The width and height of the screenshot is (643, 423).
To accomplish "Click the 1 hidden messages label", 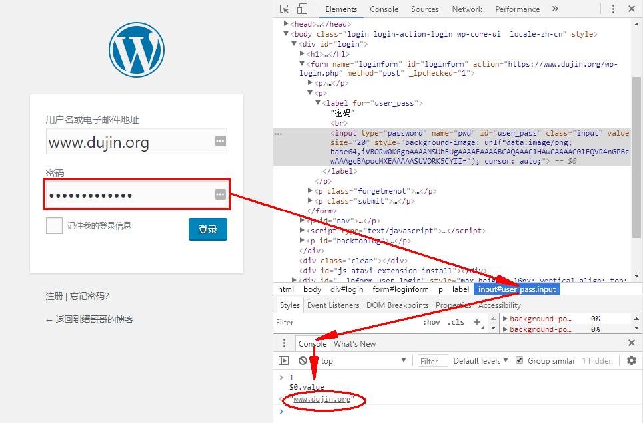I will coord(597,360).
